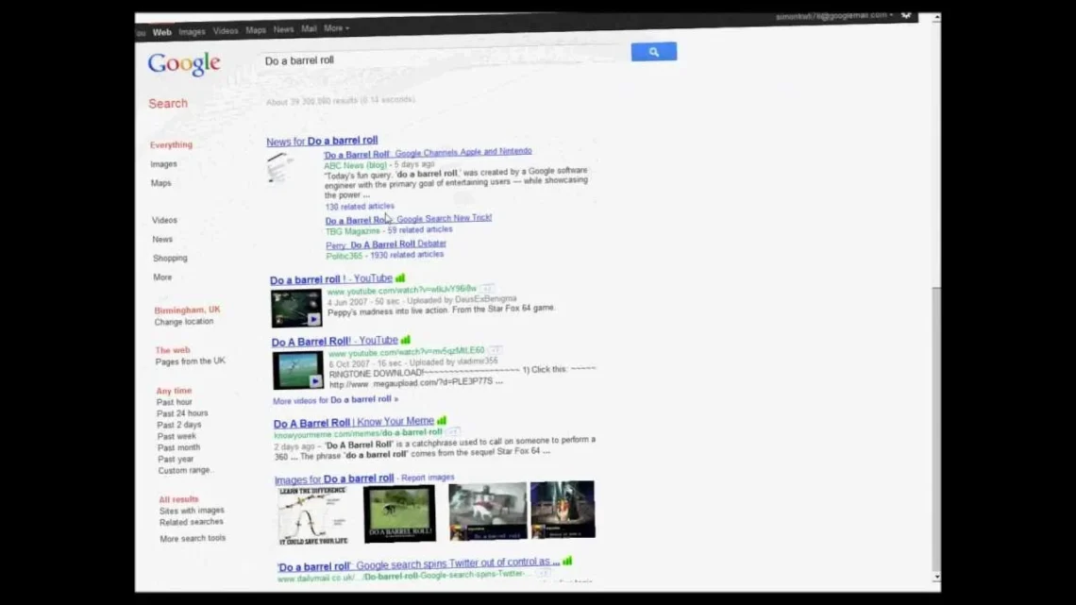Click green bars icon beside Daily Mail result
This screenshot has height=605, width=1076.
567,562
